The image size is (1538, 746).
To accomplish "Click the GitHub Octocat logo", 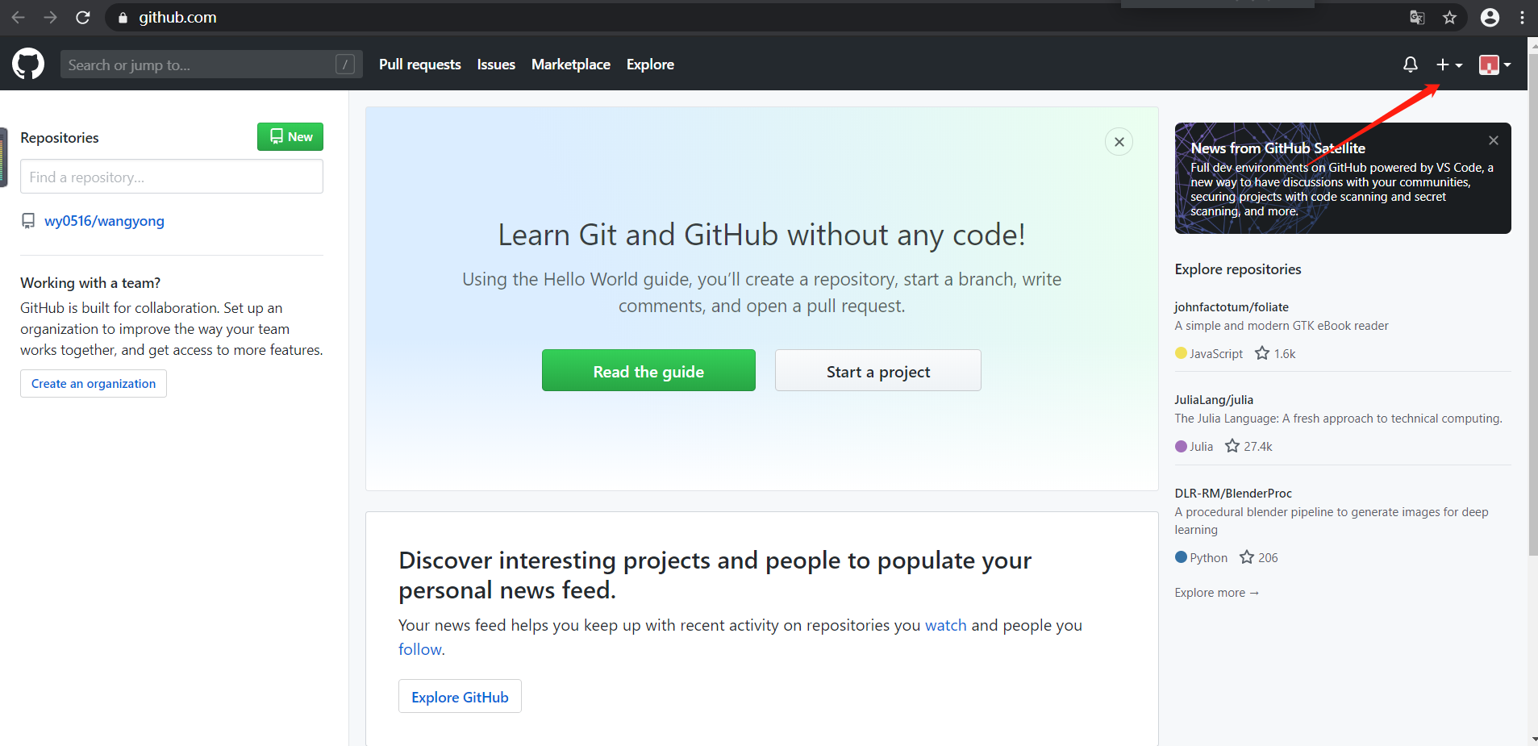I will (28, 64).
